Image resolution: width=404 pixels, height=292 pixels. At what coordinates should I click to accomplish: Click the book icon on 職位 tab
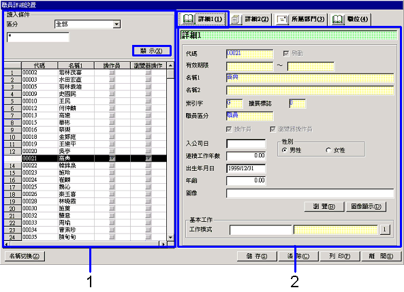337,20
